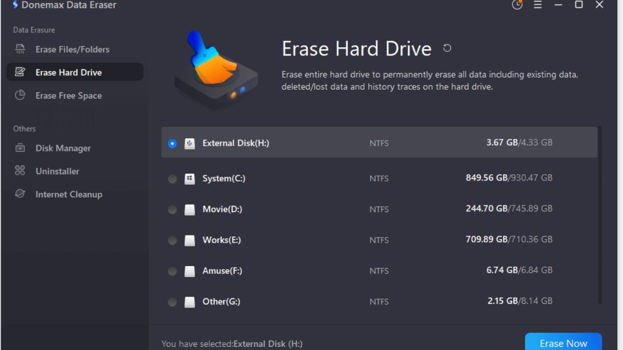Click the Erase Free Space pie icon
Viewport: 623px width, 350px height.
(x=20, y=95)
